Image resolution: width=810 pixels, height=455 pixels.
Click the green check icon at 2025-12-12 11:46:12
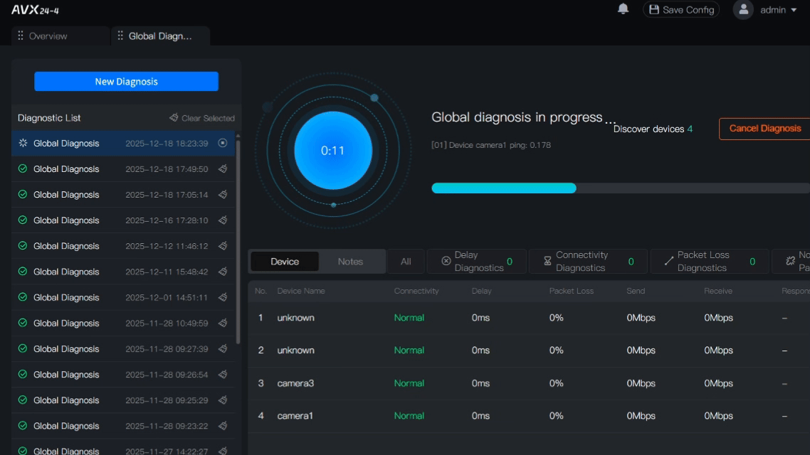point(23,246)
